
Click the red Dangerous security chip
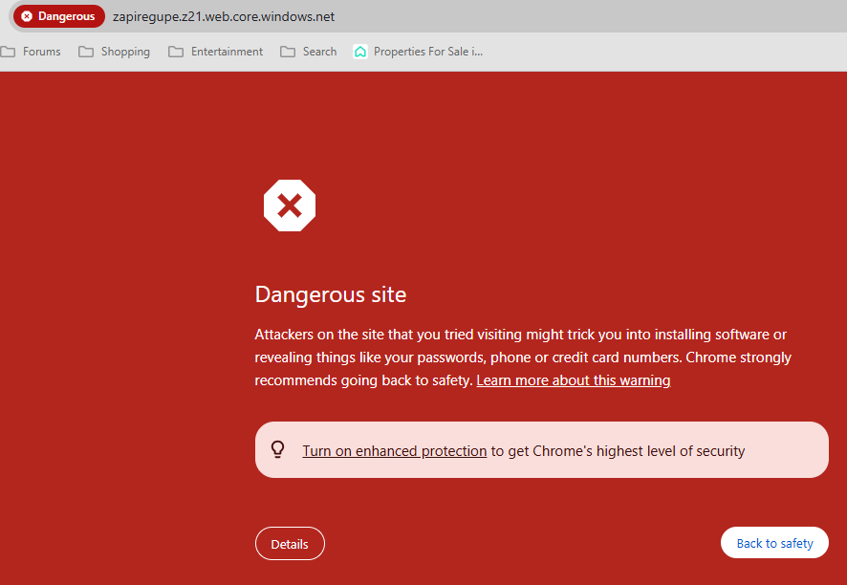click(x=58, y=16)
